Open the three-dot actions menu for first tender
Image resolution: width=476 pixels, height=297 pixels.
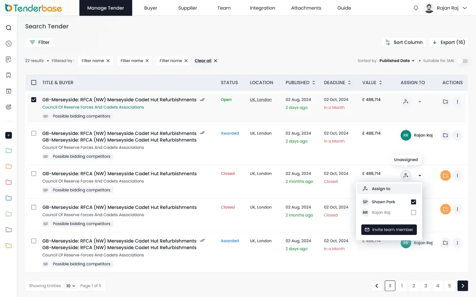457,101
